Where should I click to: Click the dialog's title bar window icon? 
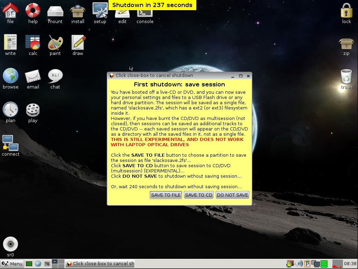coord(112,76)
